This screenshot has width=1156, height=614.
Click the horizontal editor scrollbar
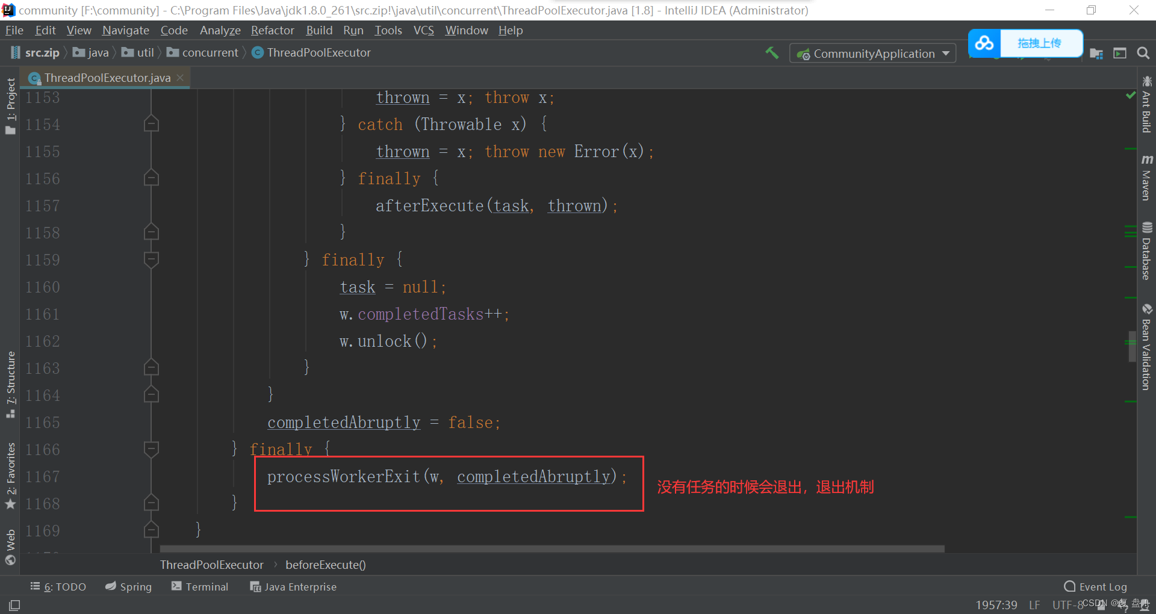(x=552, y=549)
